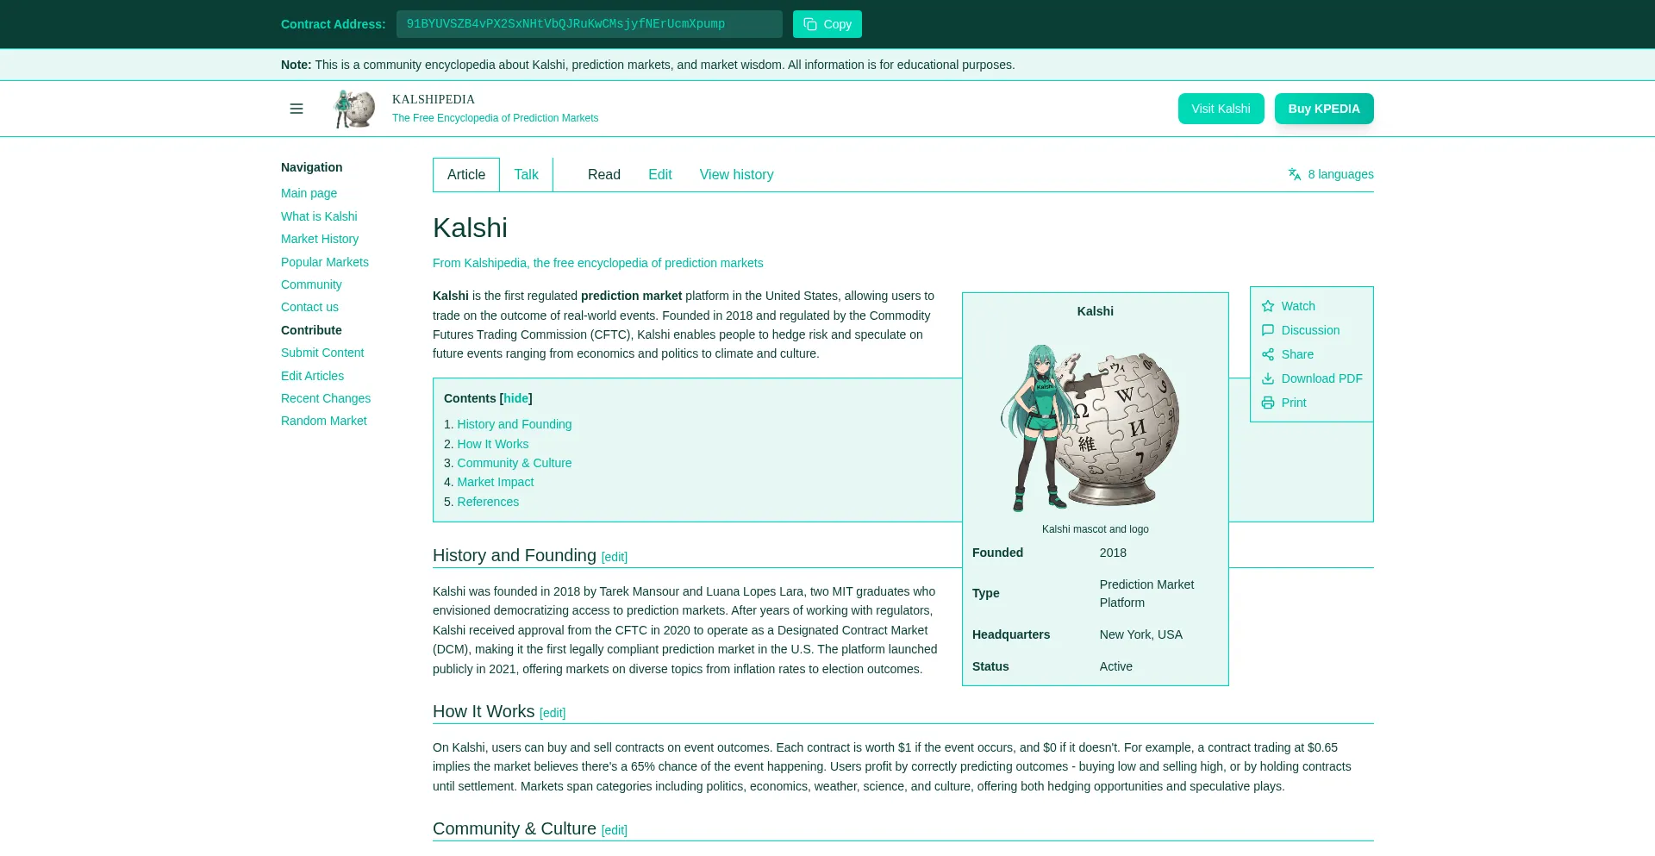Viewport: 1655px width, 856px height.
Task: Open the 8 languages translate selector
Action: pyautogui.click(x=1331, y=174)
